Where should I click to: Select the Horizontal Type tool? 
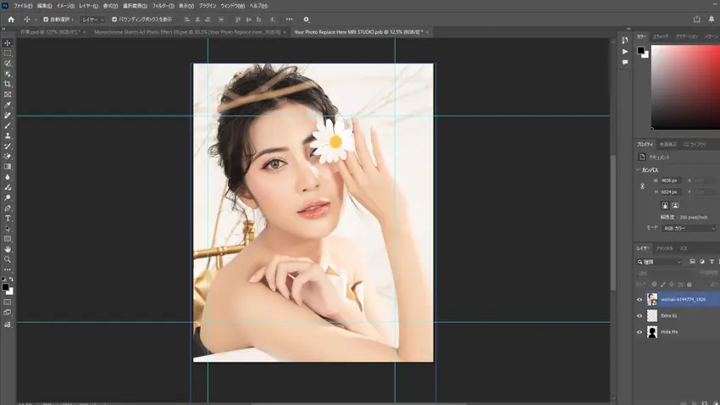(x=8, y=219)
